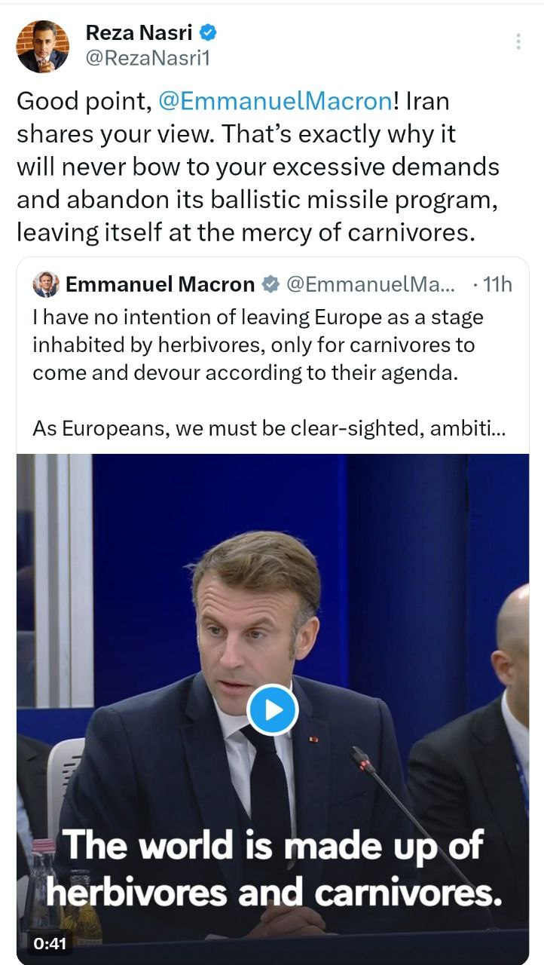Image resolution: width=544 pixels, height=965 pixels.
Task: Open the three-dot more options menu
Action: pyautogui.click(x=518, y=41)
